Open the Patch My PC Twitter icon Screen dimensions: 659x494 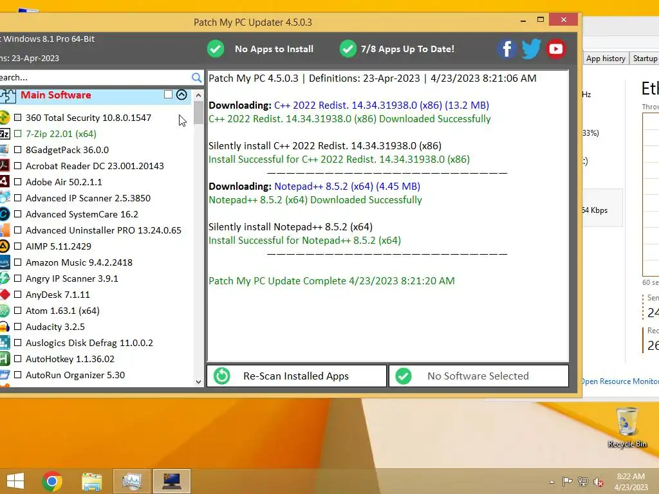[x=531, y=49]
